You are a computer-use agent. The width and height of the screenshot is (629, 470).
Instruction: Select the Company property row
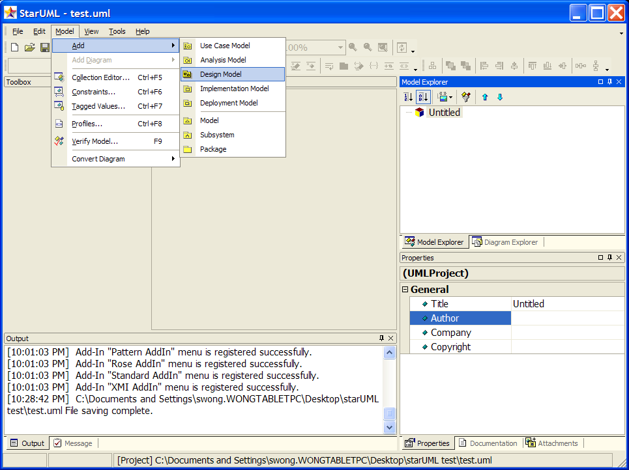click(x=517, y=333)
